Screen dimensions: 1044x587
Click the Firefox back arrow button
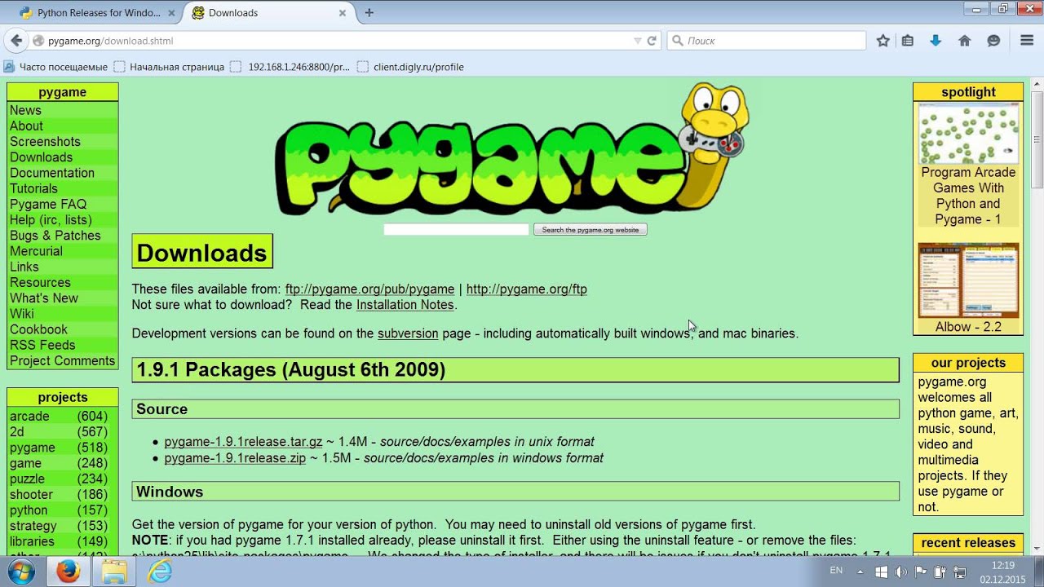(16, 41)
